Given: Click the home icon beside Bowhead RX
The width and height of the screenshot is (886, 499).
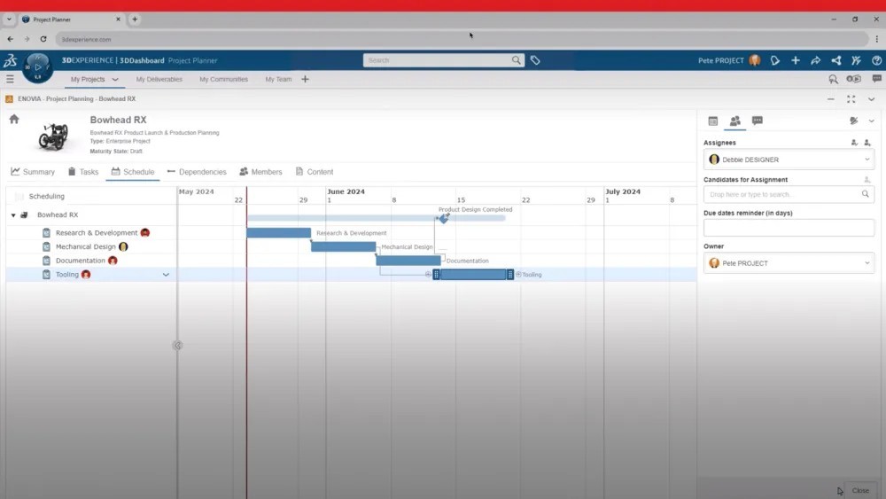Looking at the screenshot, I should coord(14,120).
